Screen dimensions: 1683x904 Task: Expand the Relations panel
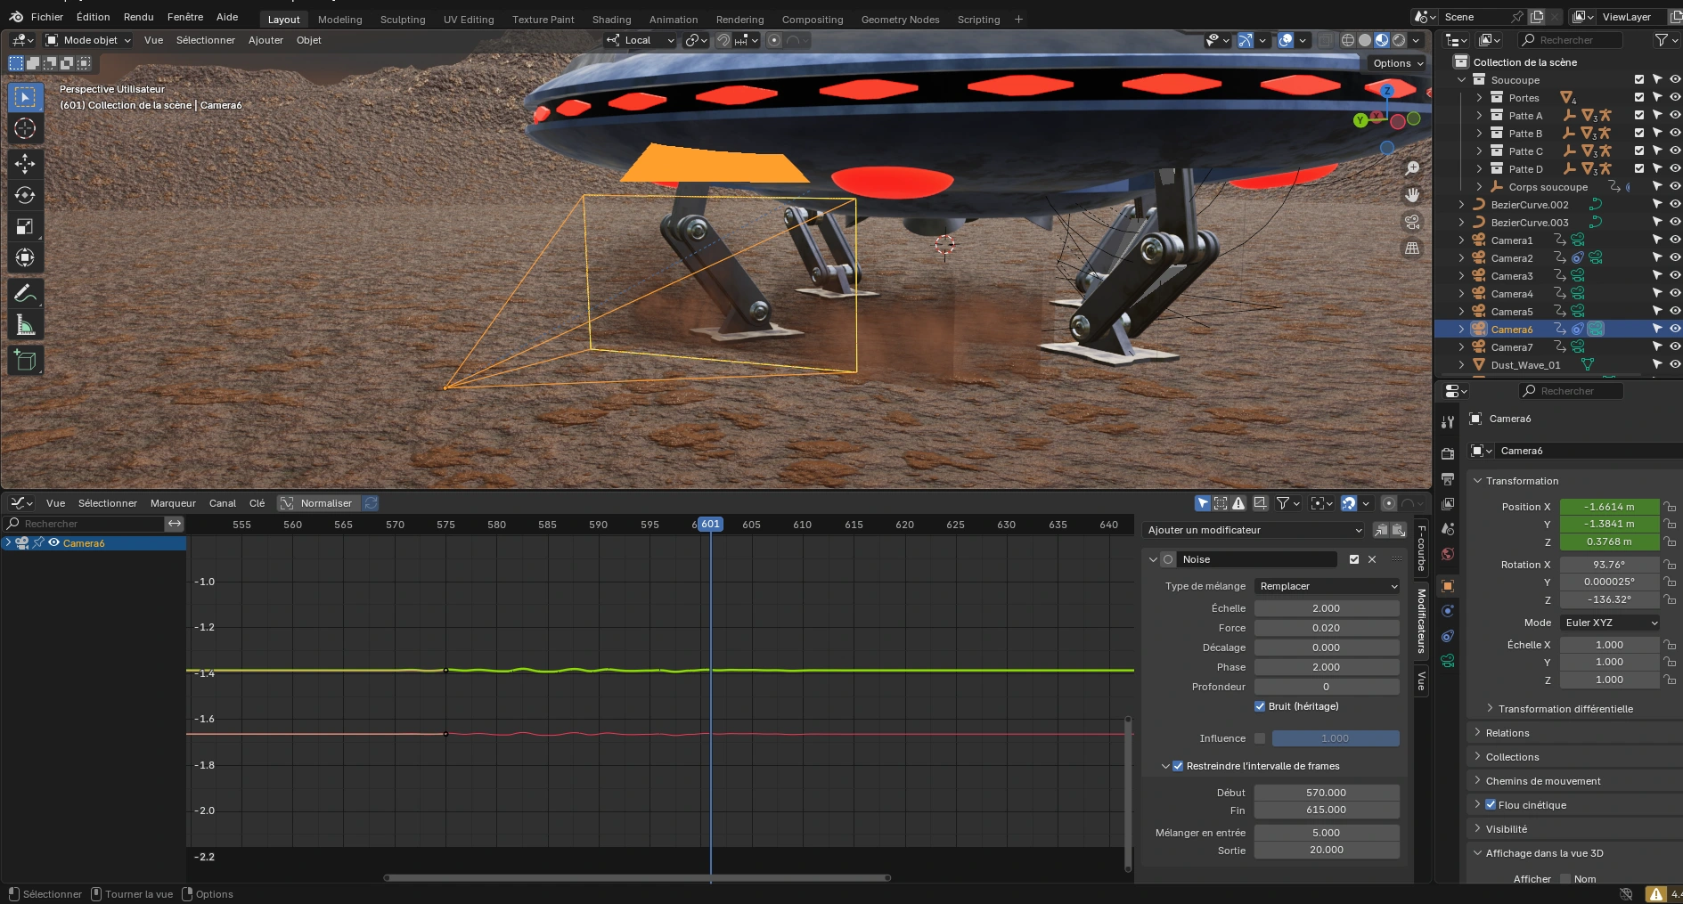click(1507, 733)
